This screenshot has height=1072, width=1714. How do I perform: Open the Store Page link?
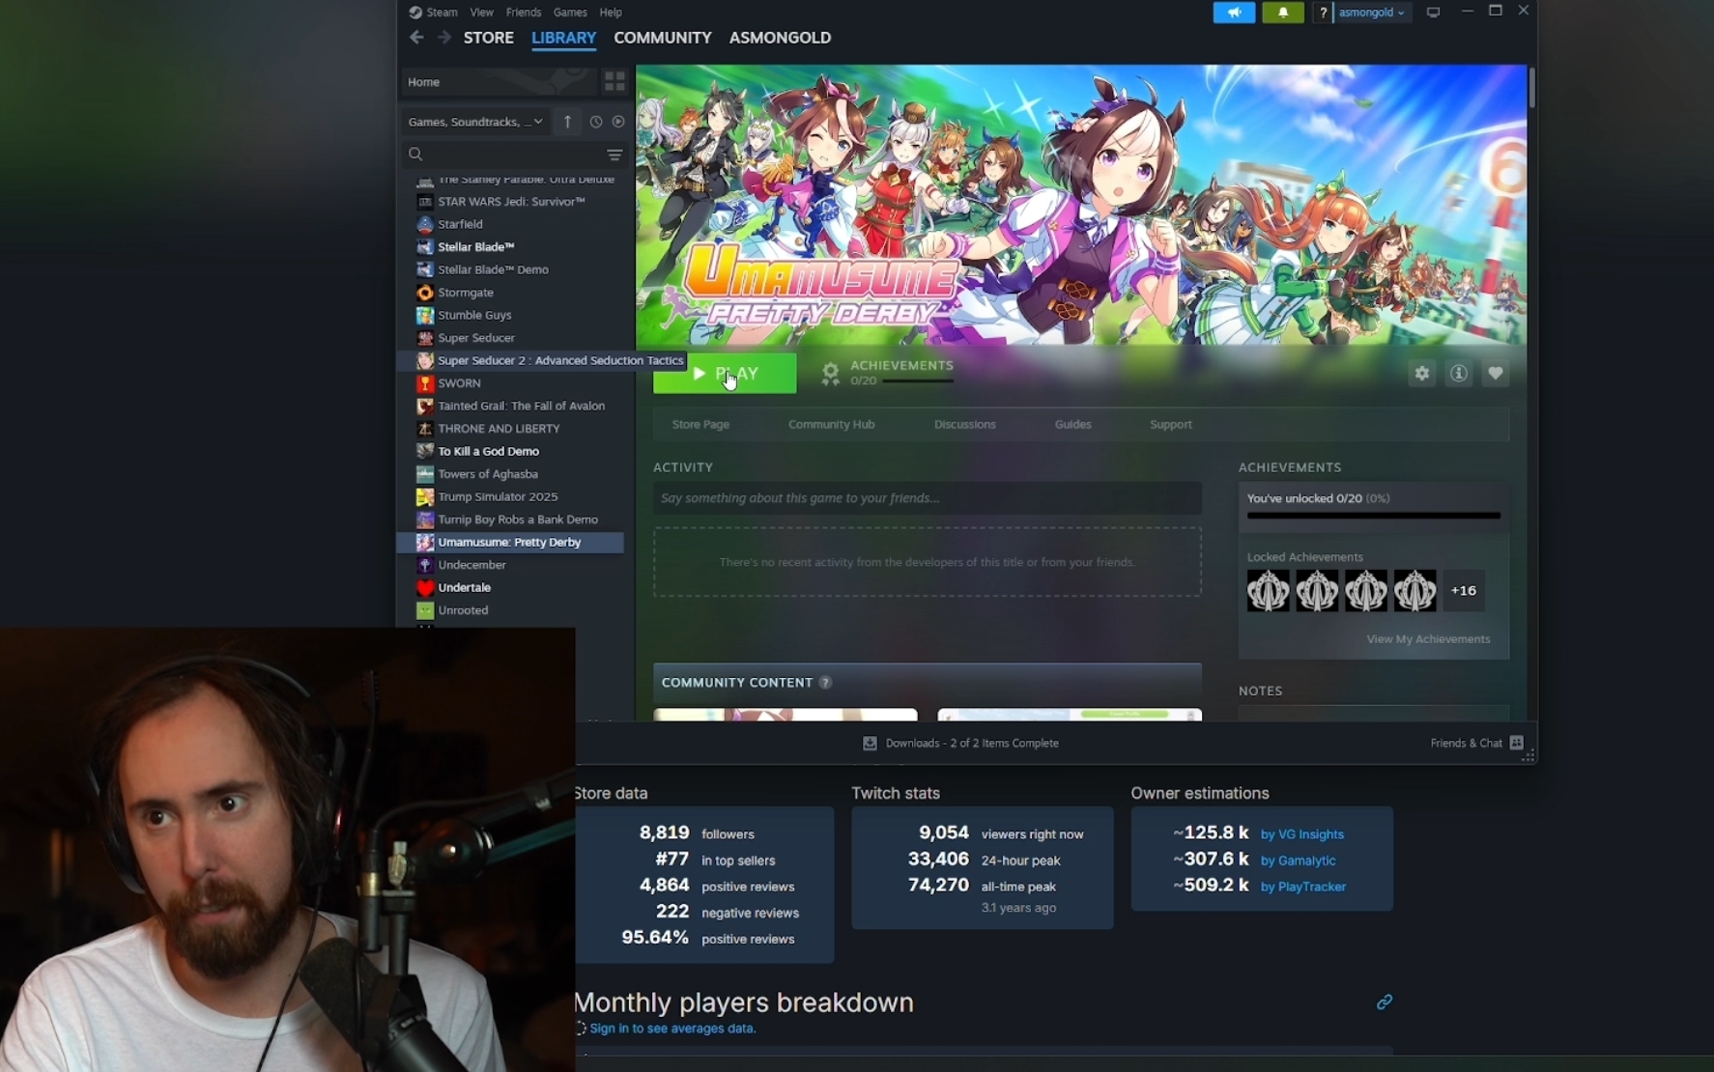coord(700,425)
